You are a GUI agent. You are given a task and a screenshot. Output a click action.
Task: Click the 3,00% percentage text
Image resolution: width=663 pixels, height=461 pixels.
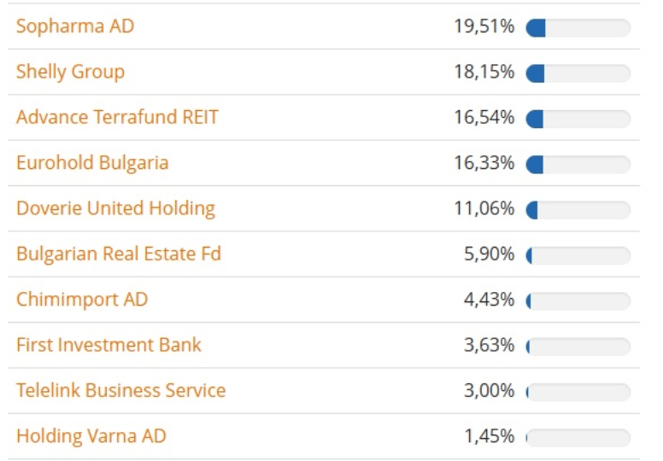pos(489,391)
